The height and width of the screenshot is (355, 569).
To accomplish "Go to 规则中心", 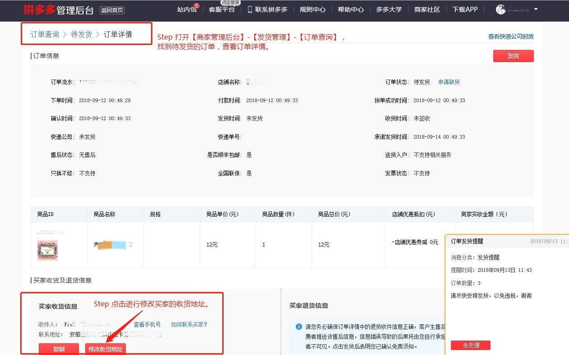I will [x=312, y=9].
